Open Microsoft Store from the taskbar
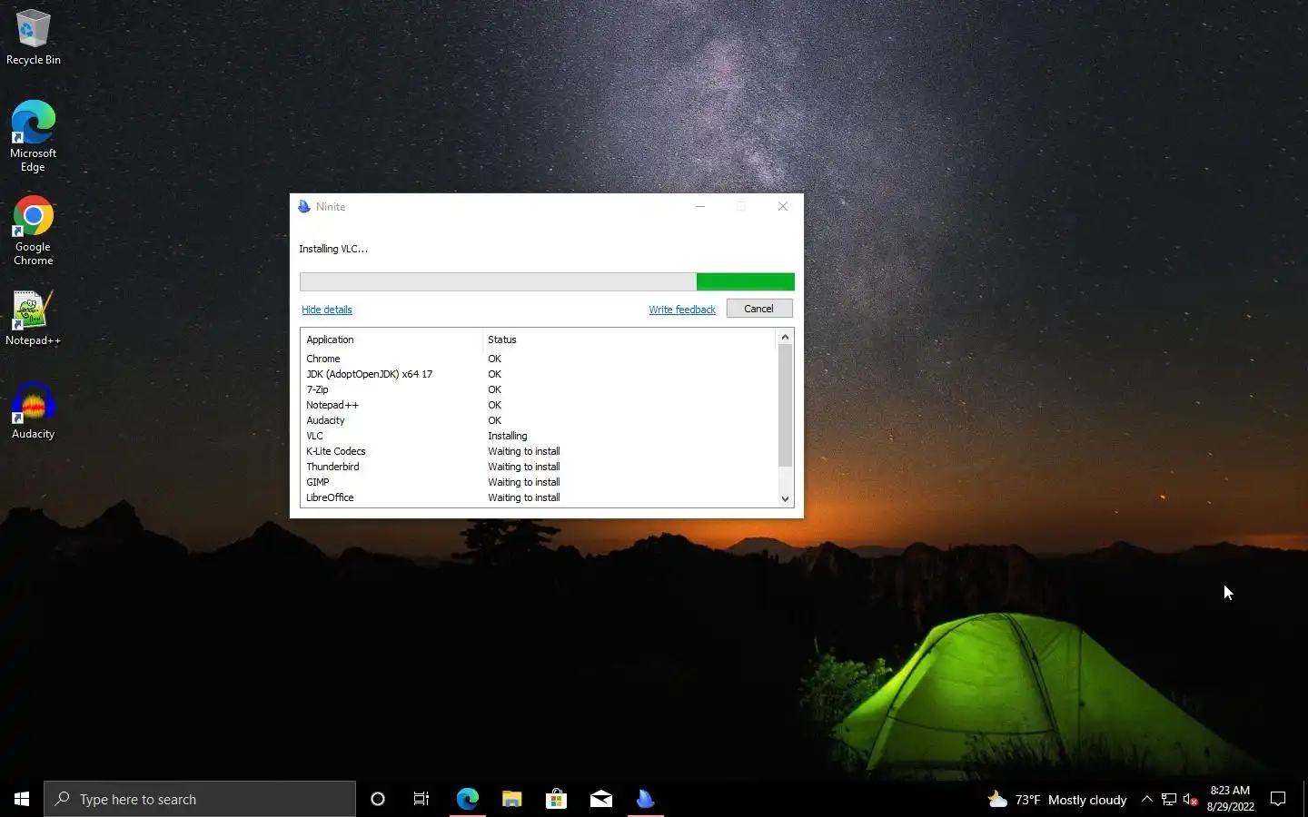Image resolution: width=1308 pixels, height=817 pixels. [556, 799]
